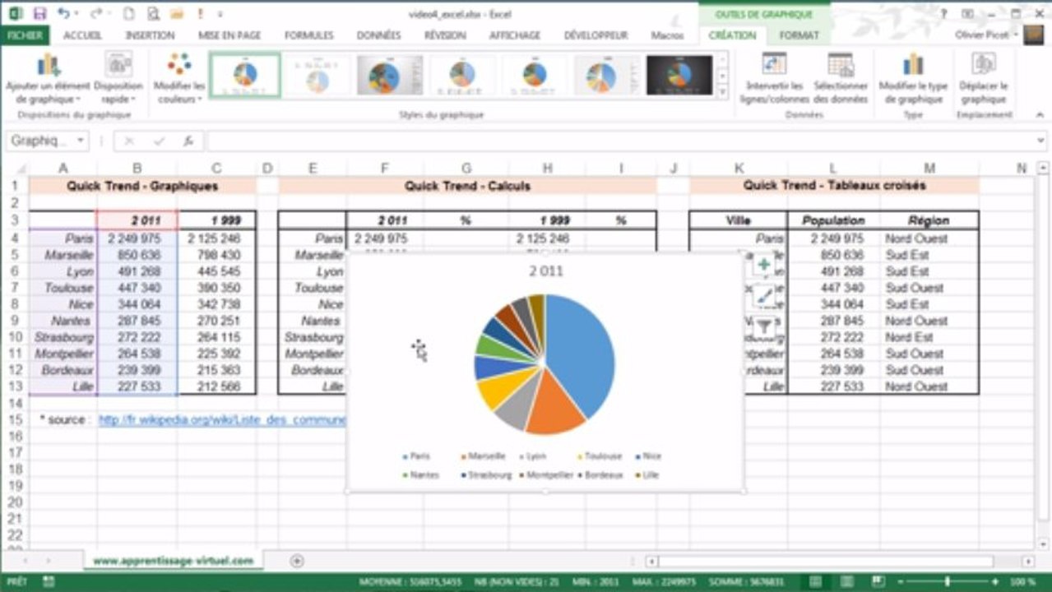The image size is (1052, 592).
Task: Open the Olivier Picot account dropdown
Action: (x=987, y=35)
